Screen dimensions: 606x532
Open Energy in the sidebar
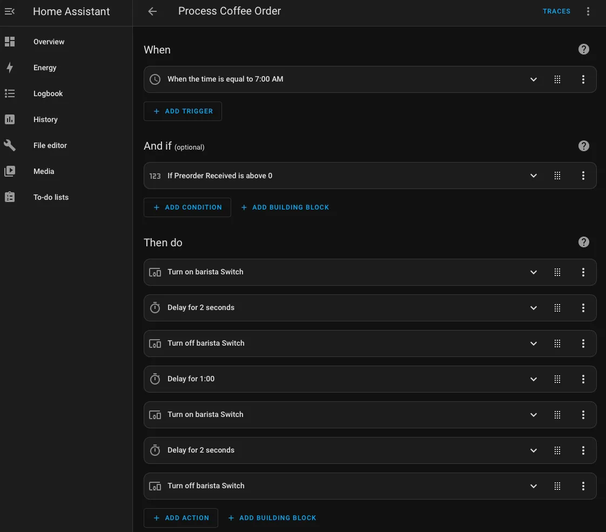pos(45,68)
